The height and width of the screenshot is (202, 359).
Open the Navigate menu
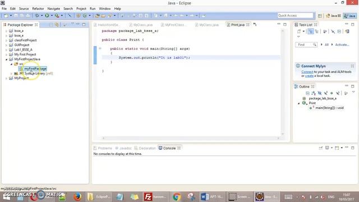(54, 8)
